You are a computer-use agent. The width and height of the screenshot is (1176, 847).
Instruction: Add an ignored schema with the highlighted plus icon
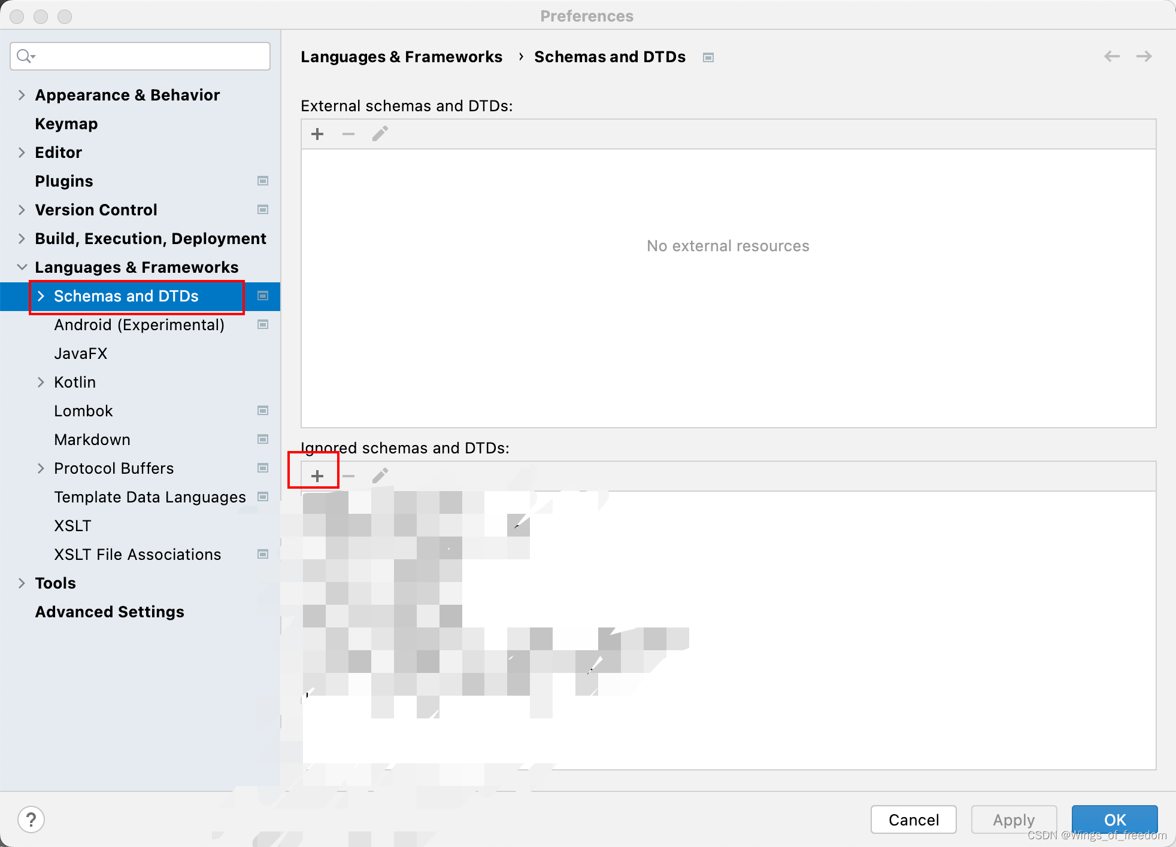click(x=317, y=476)
